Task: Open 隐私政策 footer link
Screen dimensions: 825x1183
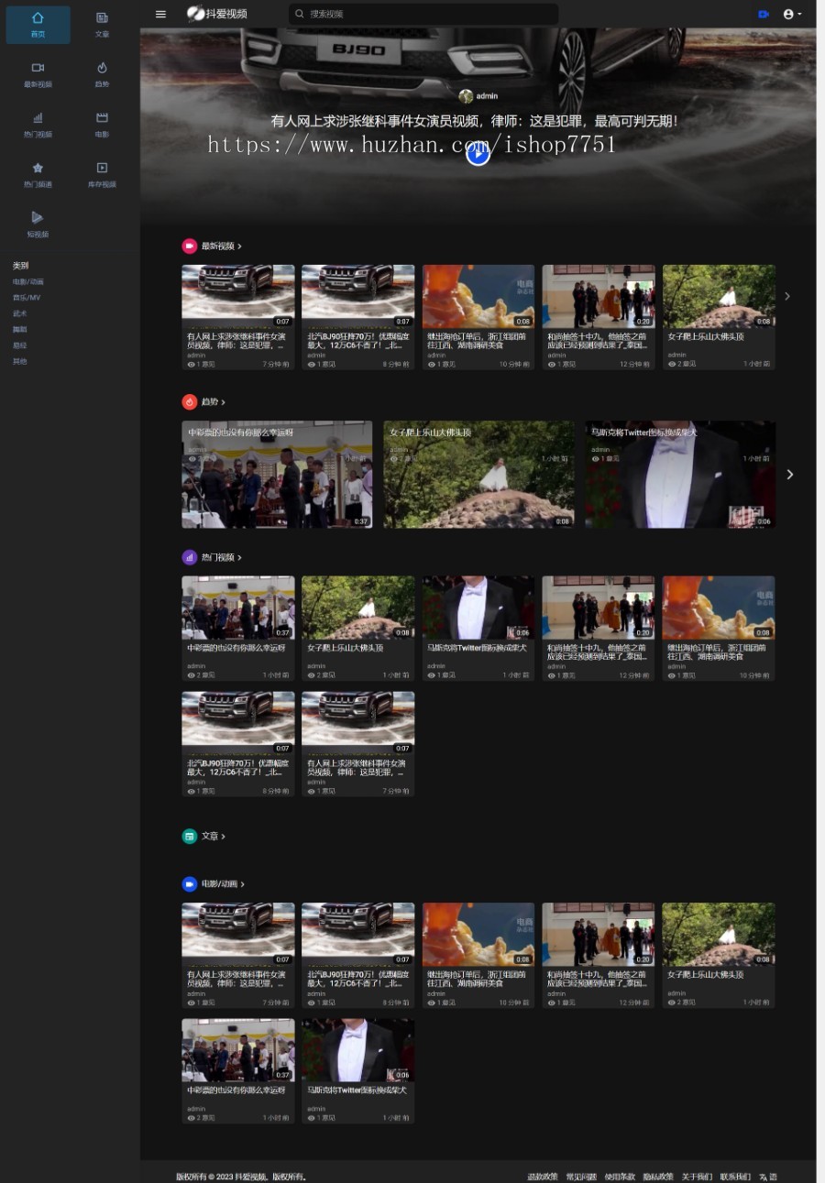Action: click(658, 1177)
